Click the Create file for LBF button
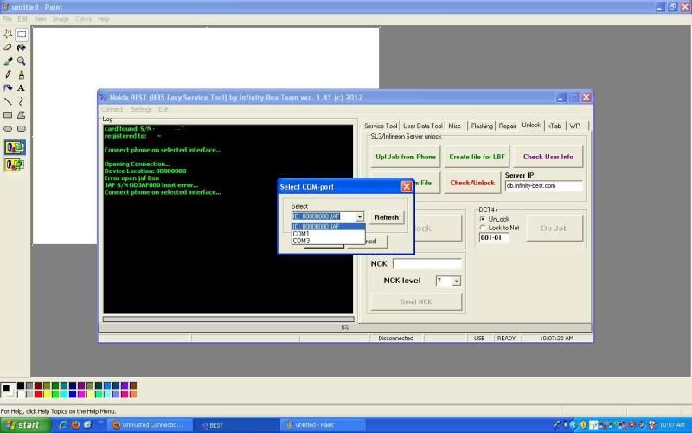692x433 pixels. click(x=477, y=157)
